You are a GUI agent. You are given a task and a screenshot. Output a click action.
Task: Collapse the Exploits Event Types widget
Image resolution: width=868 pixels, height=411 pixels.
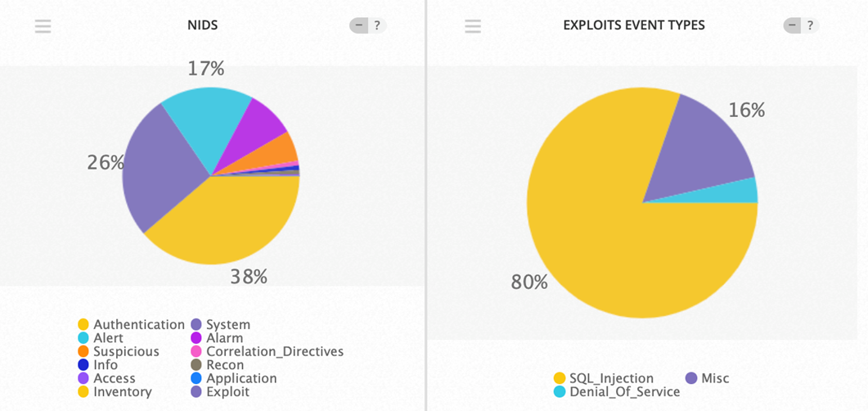(x=793, y=25)
